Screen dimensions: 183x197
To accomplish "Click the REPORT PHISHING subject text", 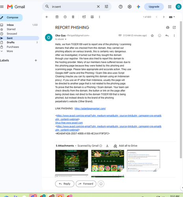I will 72,28.
